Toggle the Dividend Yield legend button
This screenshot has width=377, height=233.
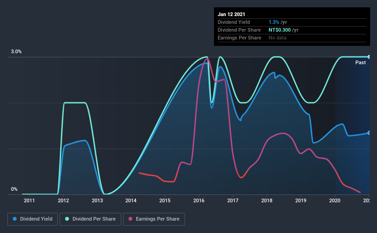pos(33,219)
